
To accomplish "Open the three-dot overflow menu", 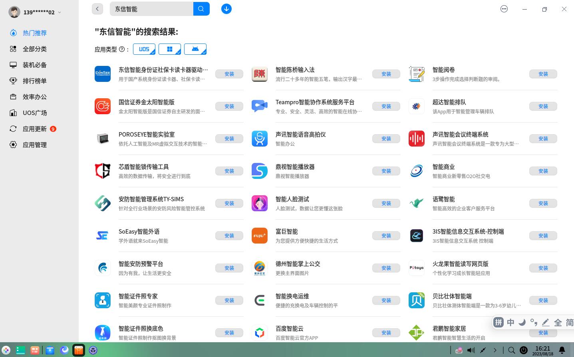I will click(x=504, y=8).
